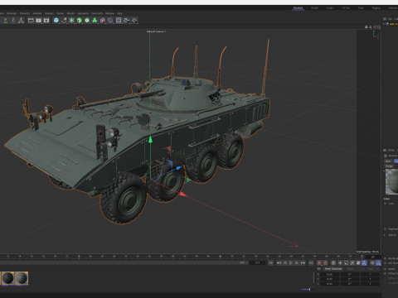This screenshot has width=398, height=298.
Task: Switch to the Model layout tab
Action: click(x=314, y=8)
